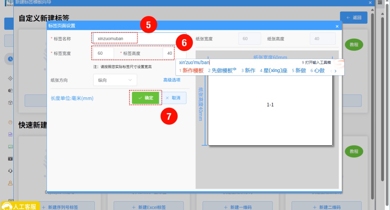The width and height of the screenshot is (390, 210).
Task: Click the sparkle icon in left sidebar
Action: (x=10, y=79)
